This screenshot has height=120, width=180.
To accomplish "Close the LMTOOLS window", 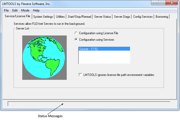I will pyautogui.click(x=172, y=3).
